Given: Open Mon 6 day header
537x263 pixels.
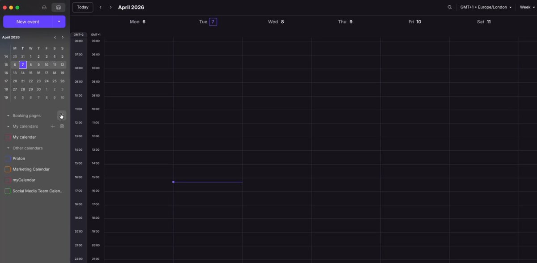Looking at the screenshot, I should tap(137, 21).
